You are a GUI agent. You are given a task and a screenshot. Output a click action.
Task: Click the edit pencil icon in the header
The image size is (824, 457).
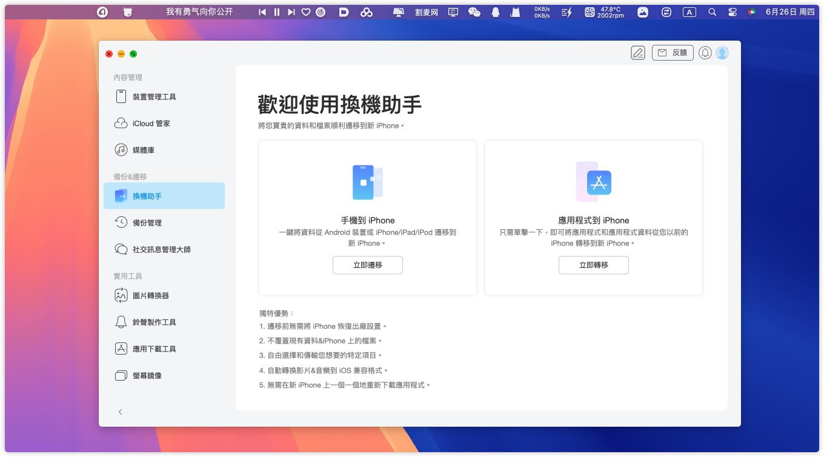point(638,53)
